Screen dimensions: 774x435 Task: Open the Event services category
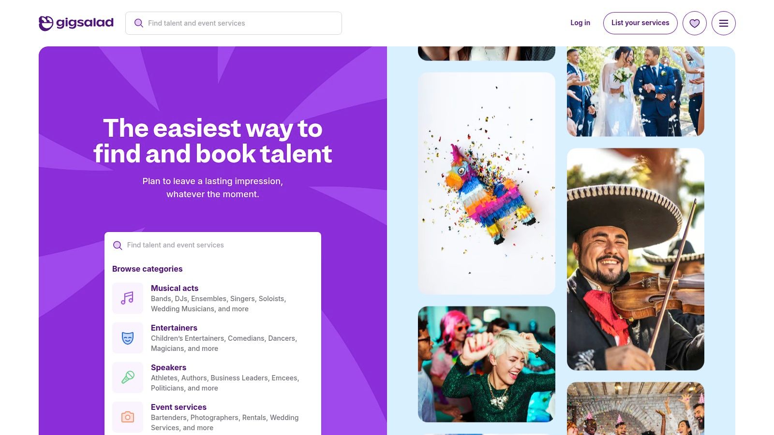(179, 407)
